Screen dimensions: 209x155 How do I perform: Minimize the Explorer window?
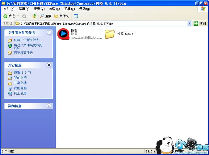[x=197, y=3]
